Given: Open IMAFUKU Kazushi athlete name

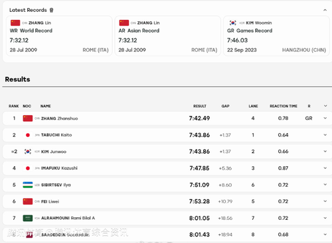Looking at the screenshot, I should tap(59, 168).
